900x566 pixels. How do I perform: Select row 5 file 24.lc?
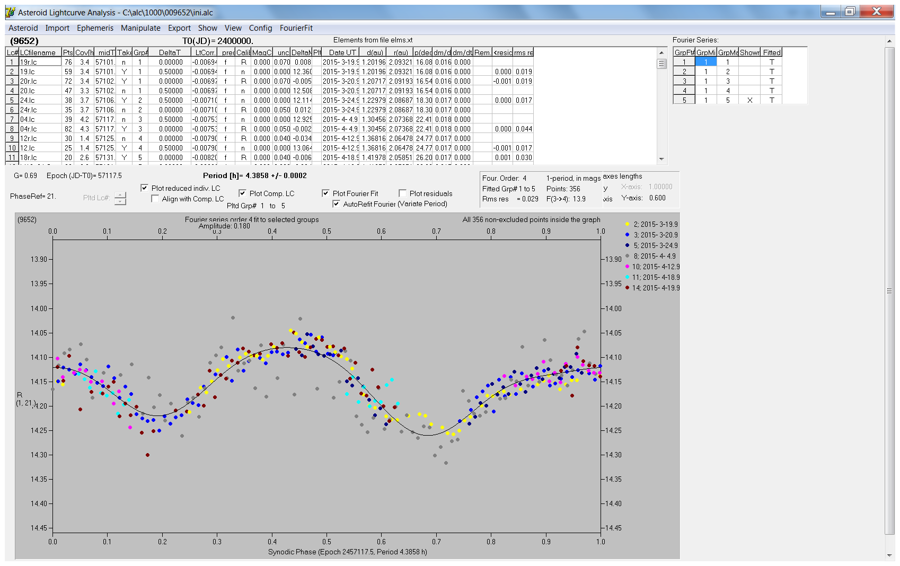coord(40,100)
